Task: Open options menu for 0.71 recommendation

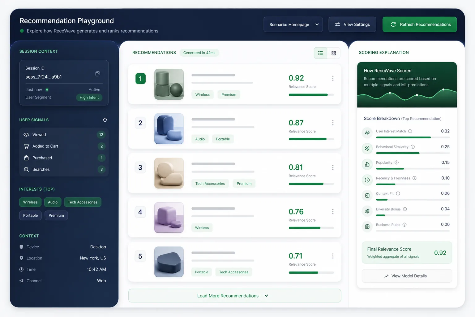Action: (333, 256)
